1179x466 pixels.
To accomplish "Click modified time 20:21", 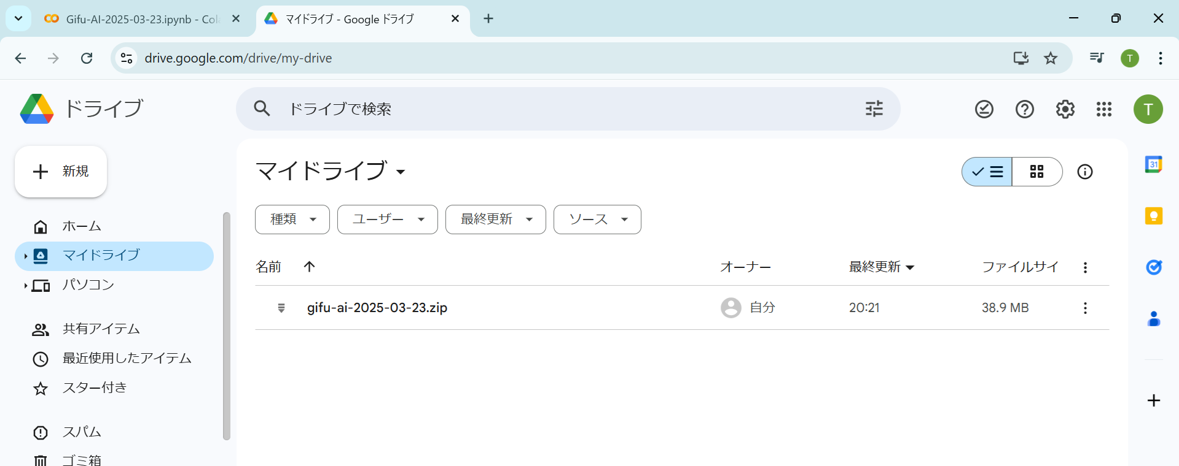I will point(864,308).
